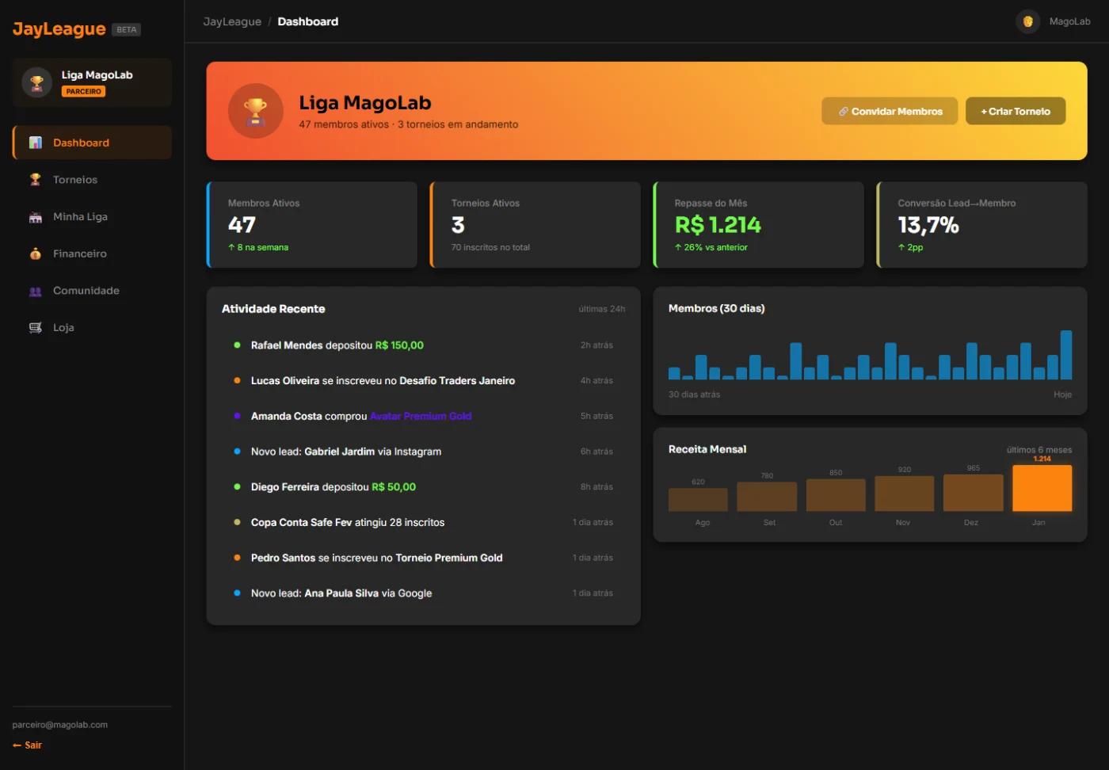The width and height of the screenshot is (1109, 770).
Task: Click the Convidar Membros button
Action: coord(890,112)
